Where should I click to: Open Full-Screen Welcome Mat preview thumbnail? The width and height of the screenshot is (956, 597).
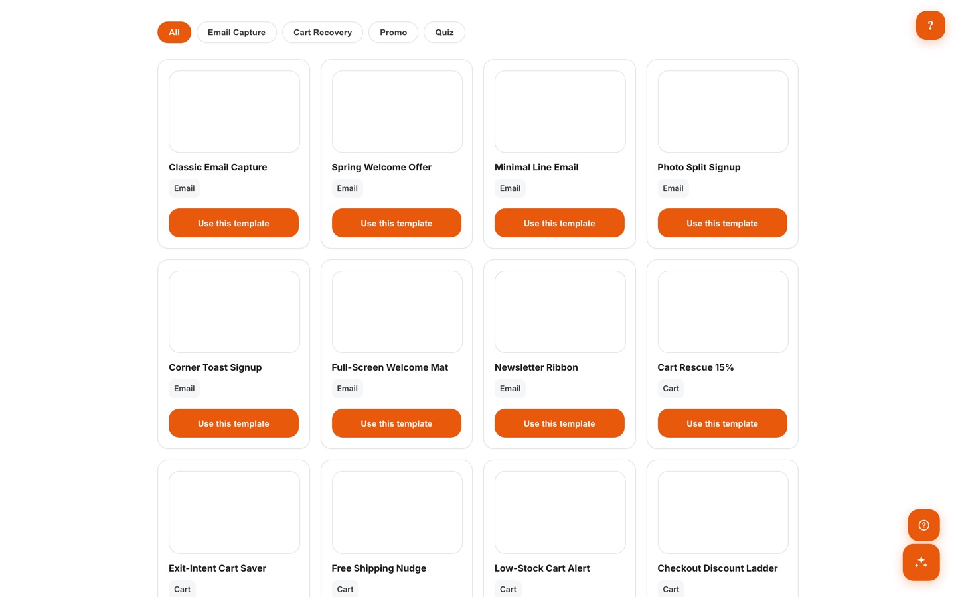(x=397, y=312)
